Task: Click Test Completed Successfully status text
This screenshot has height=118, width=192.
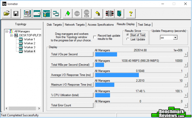Action: tap(20, 115)
